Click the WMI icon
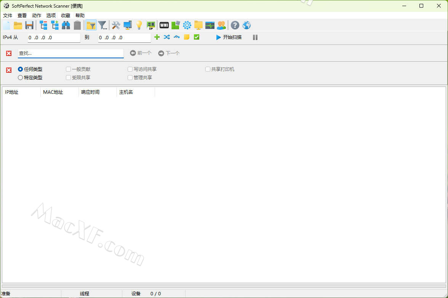The image size is (448, 298). [164, 26]
